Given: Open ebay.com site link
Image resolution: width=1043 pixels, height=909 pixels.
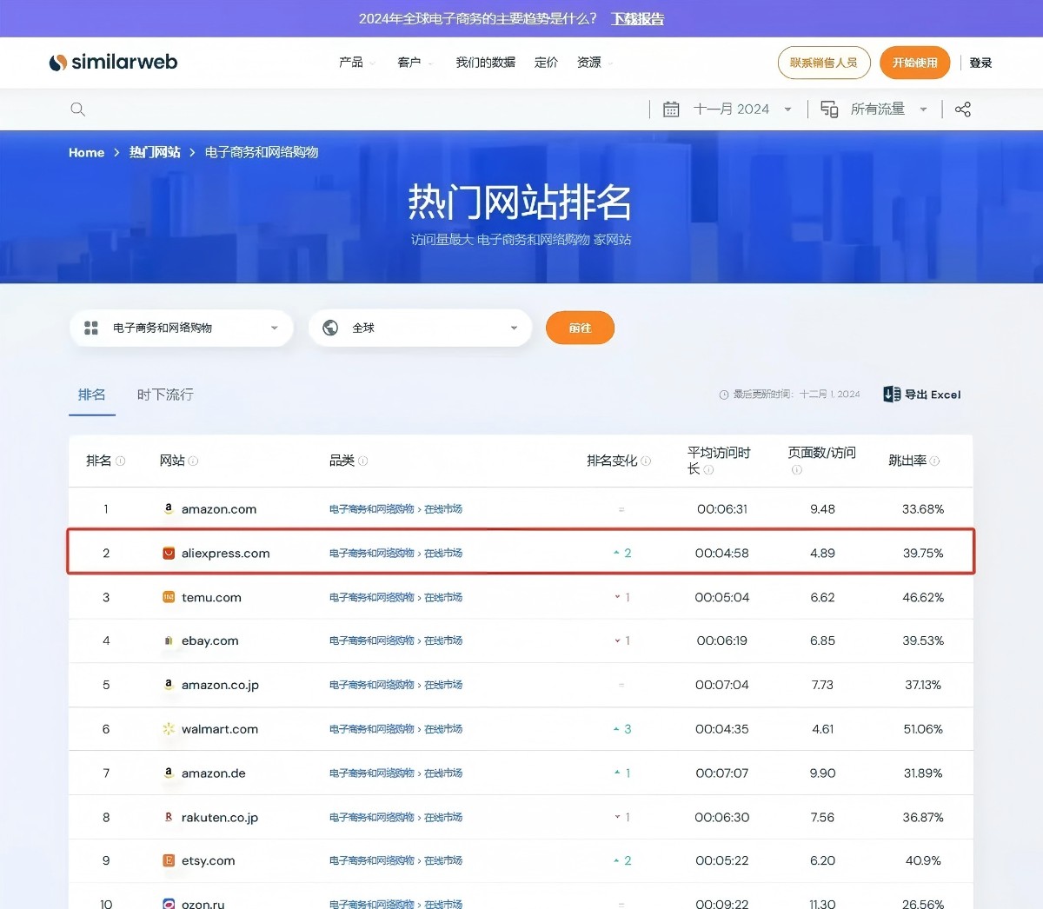Looking at the screenshot, I should point(209,640).
